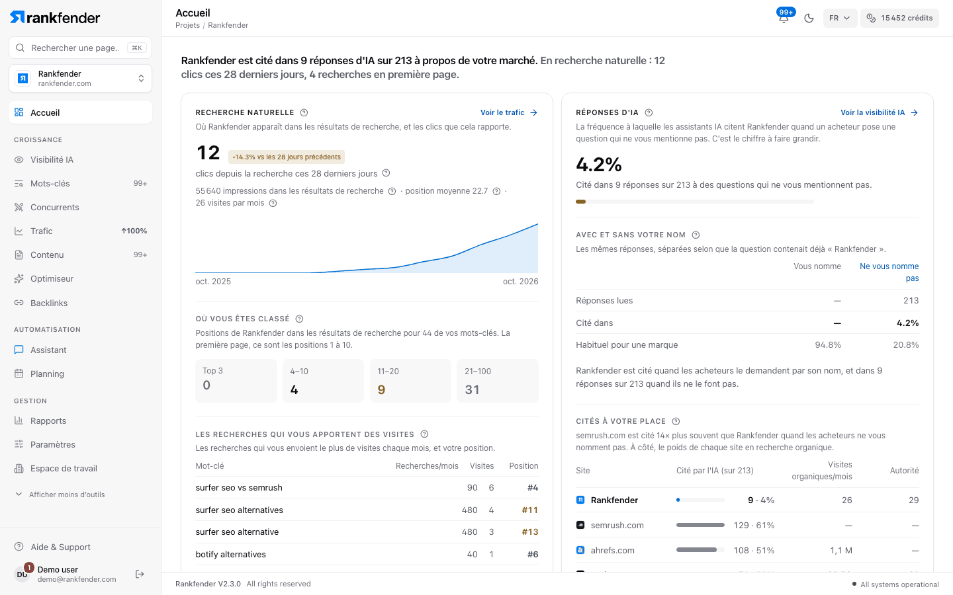Click the Rechercher une page search field

pyautogui.click(x=80, y=48)
